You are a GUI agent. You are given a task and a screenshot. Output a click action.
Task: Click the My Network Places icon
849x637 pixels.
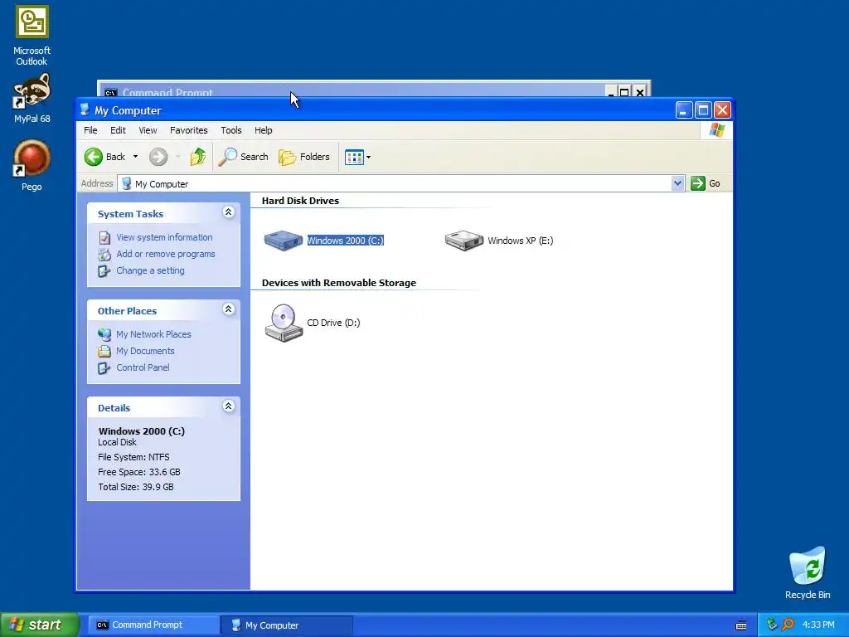(104, 335)
